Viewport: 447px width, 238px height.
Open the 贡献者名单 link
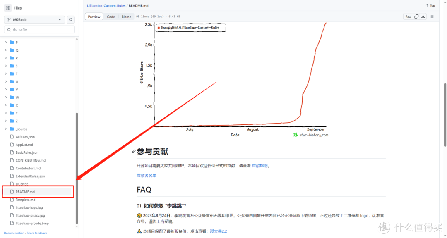point(147,176)
